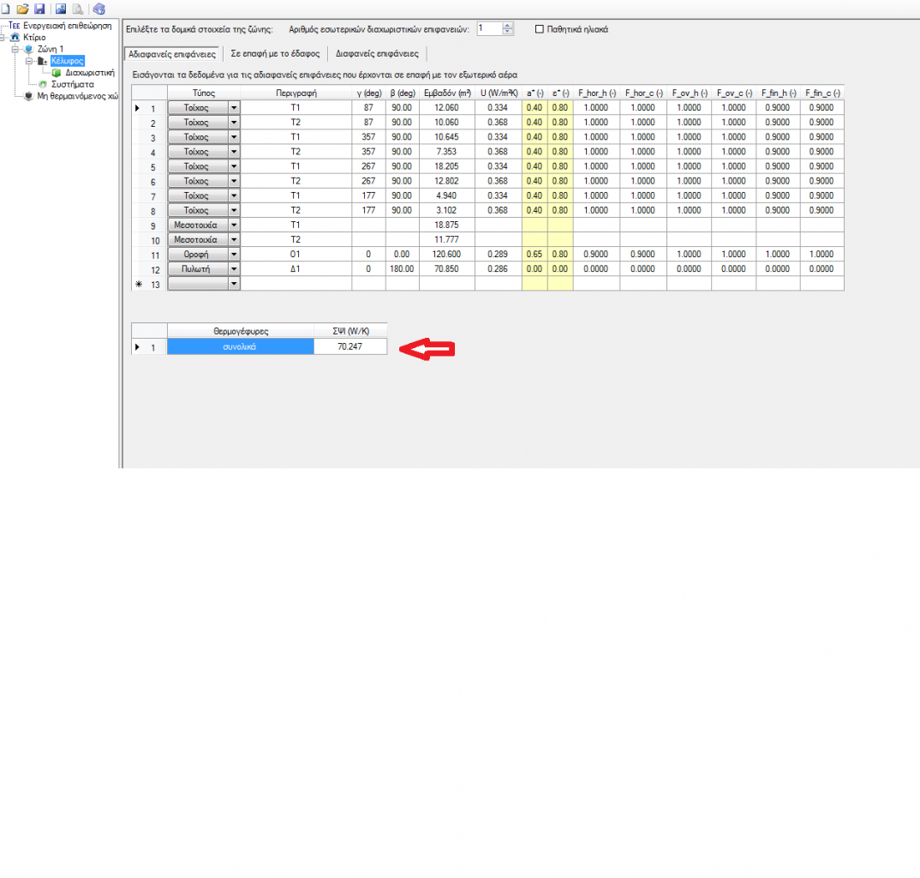Enable the Παθητικά ηλιακά checkbox

point(539,29)
